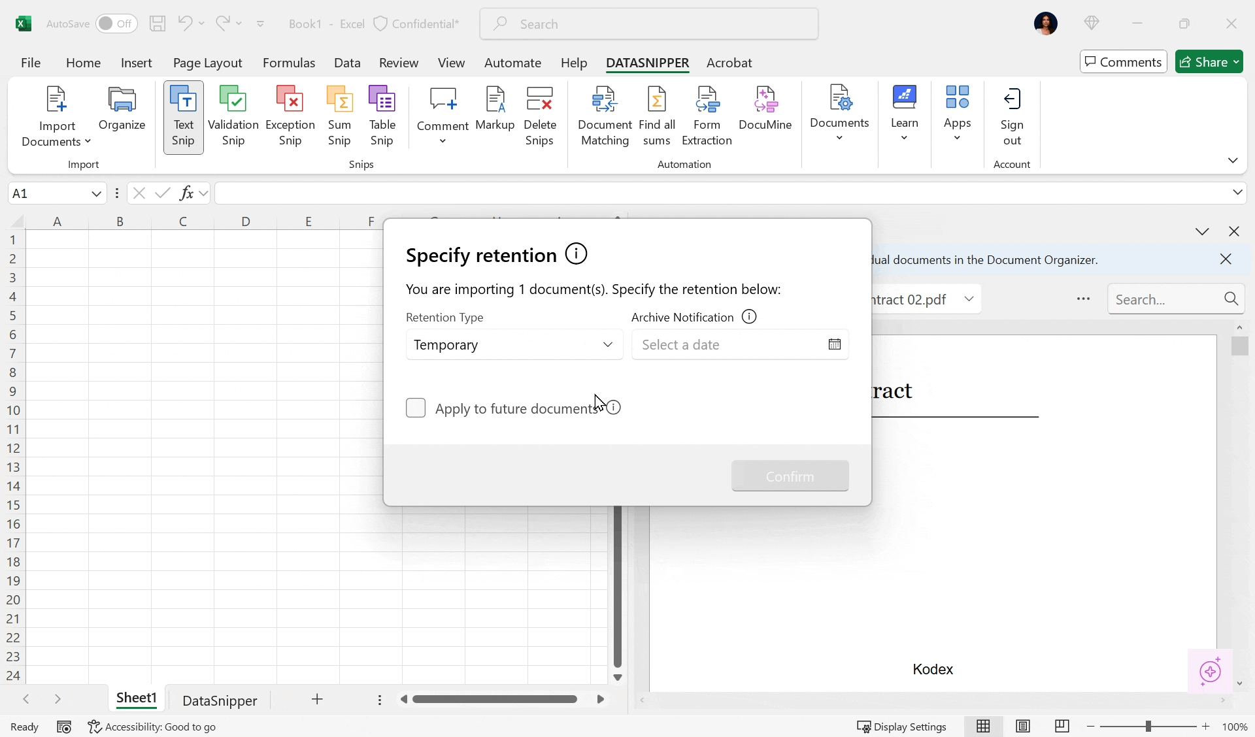Toggle AutoSave switch
Viewport: 1255px width, 737px height.
coord(116,24)
